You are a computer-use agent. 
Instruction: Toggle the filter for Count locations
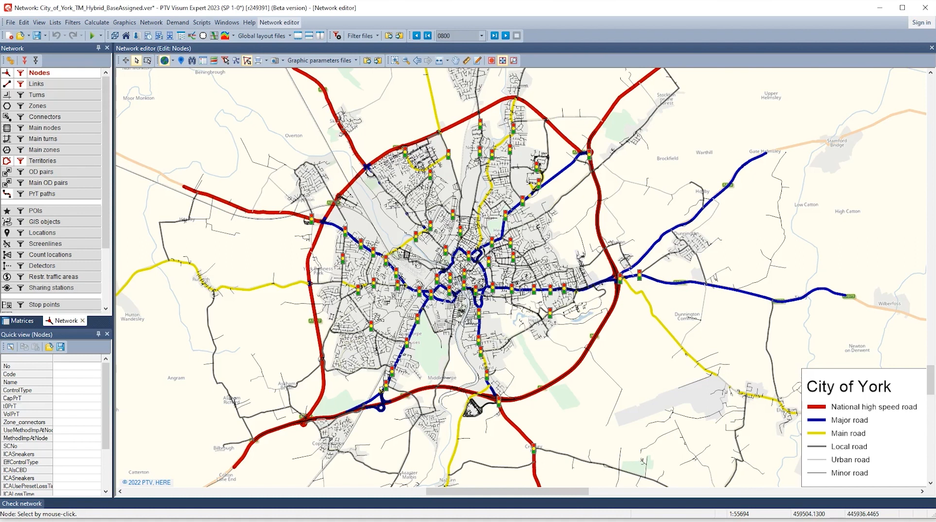tap(20, 255)
